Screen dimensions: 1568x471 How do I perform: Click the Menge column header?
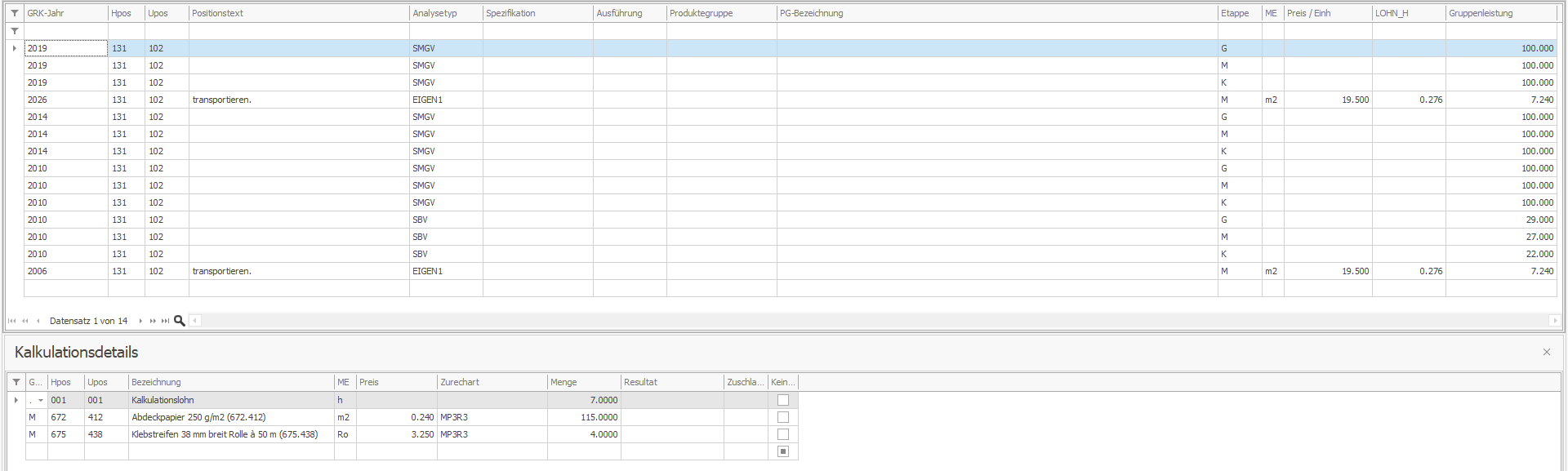(584, 382)
